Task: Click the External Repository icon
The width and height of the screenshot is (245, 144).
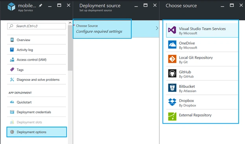Action: (x=172, y=117)
